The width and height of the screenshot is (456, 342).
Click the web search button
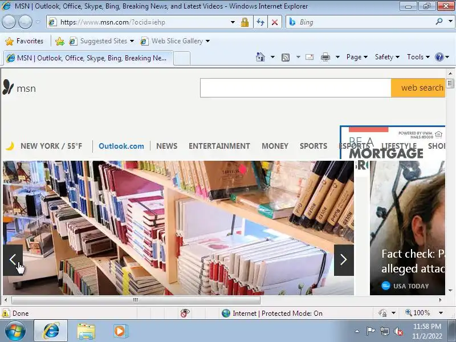[418, 88]
